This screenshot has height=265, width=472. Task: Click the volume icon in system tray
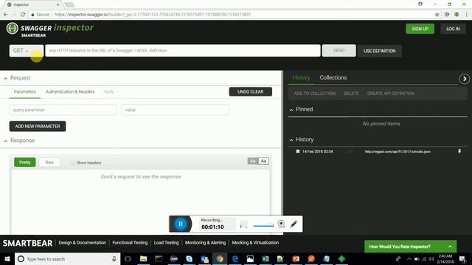431,258
